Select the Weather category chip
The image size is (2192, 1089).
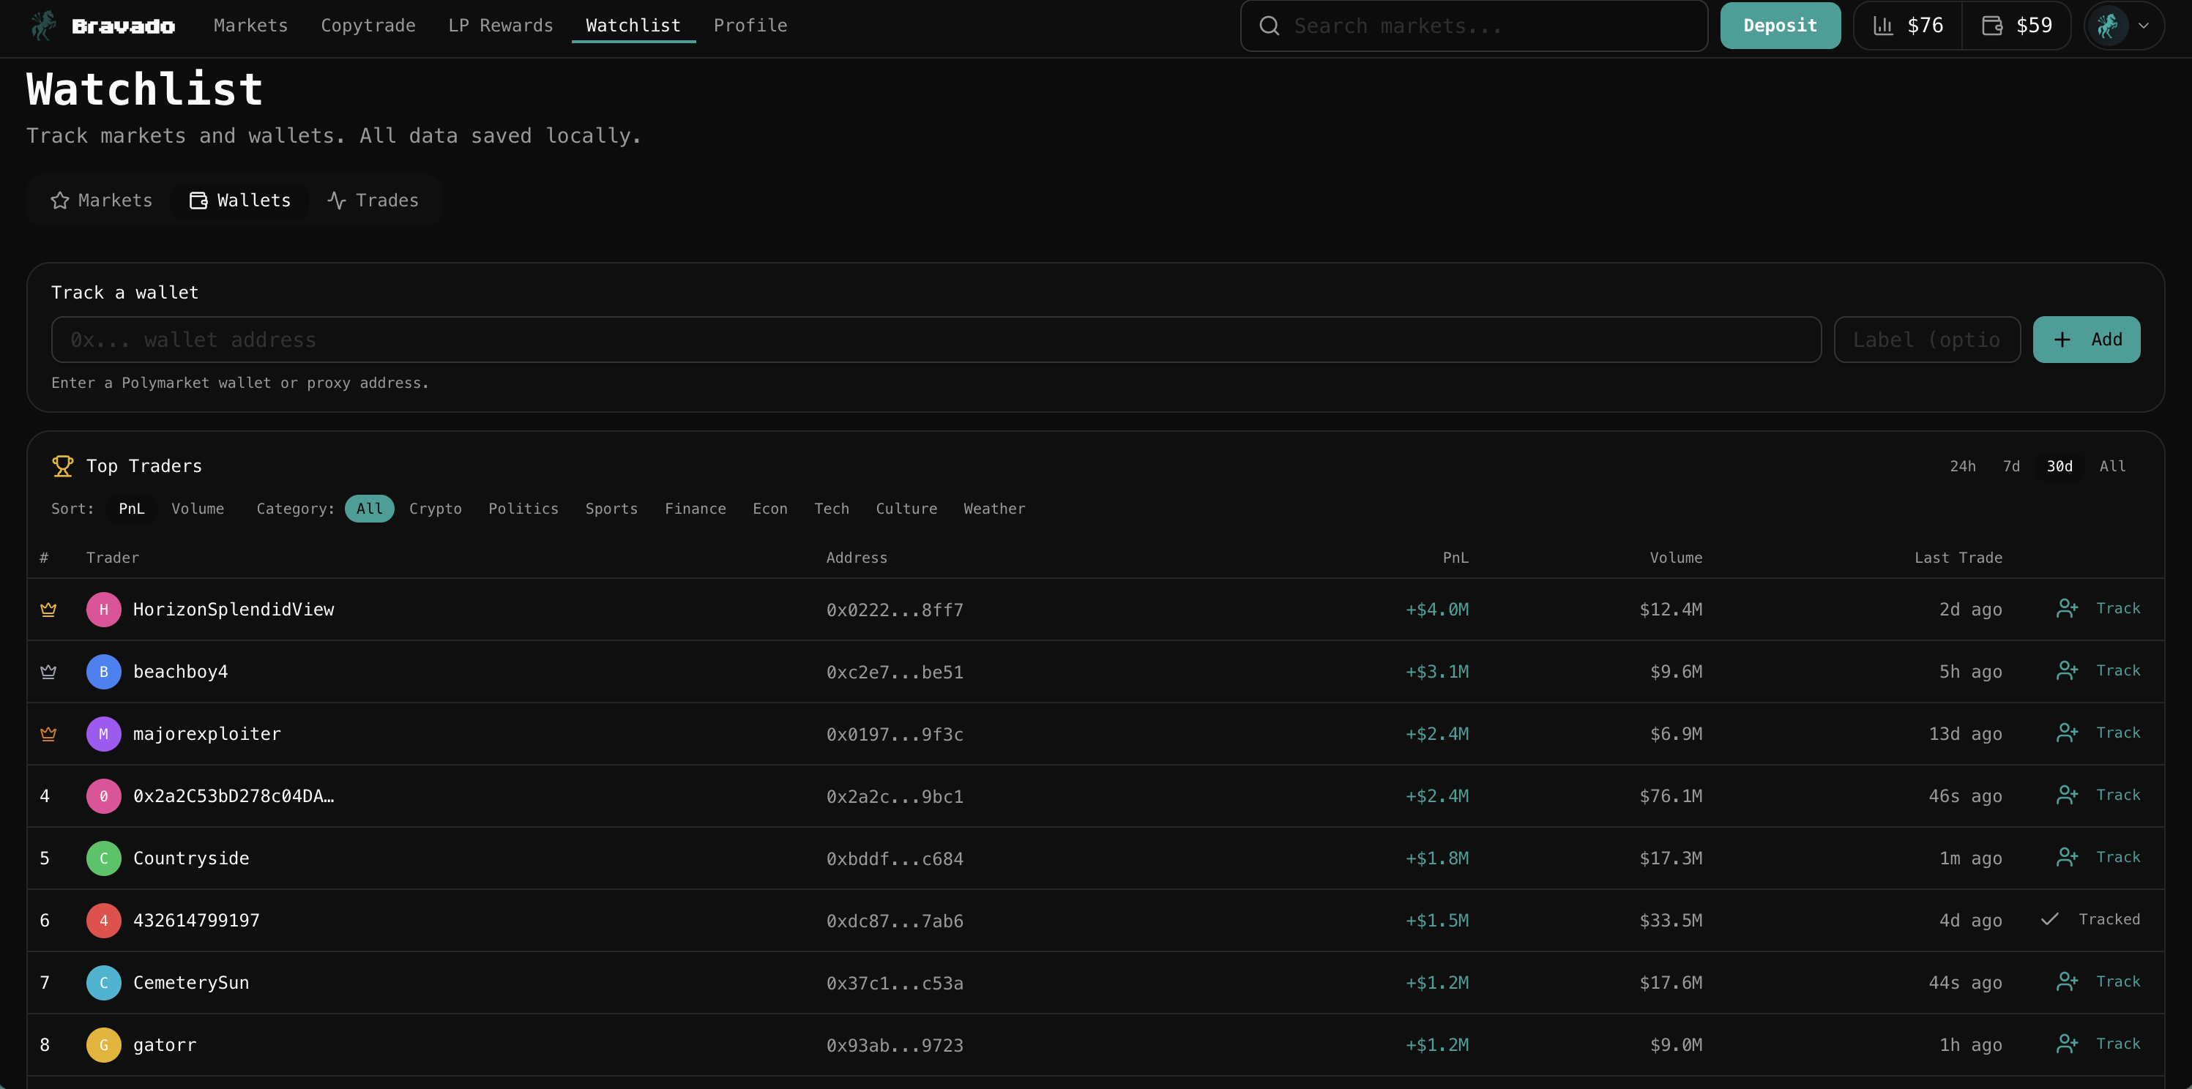click(994, 509)
